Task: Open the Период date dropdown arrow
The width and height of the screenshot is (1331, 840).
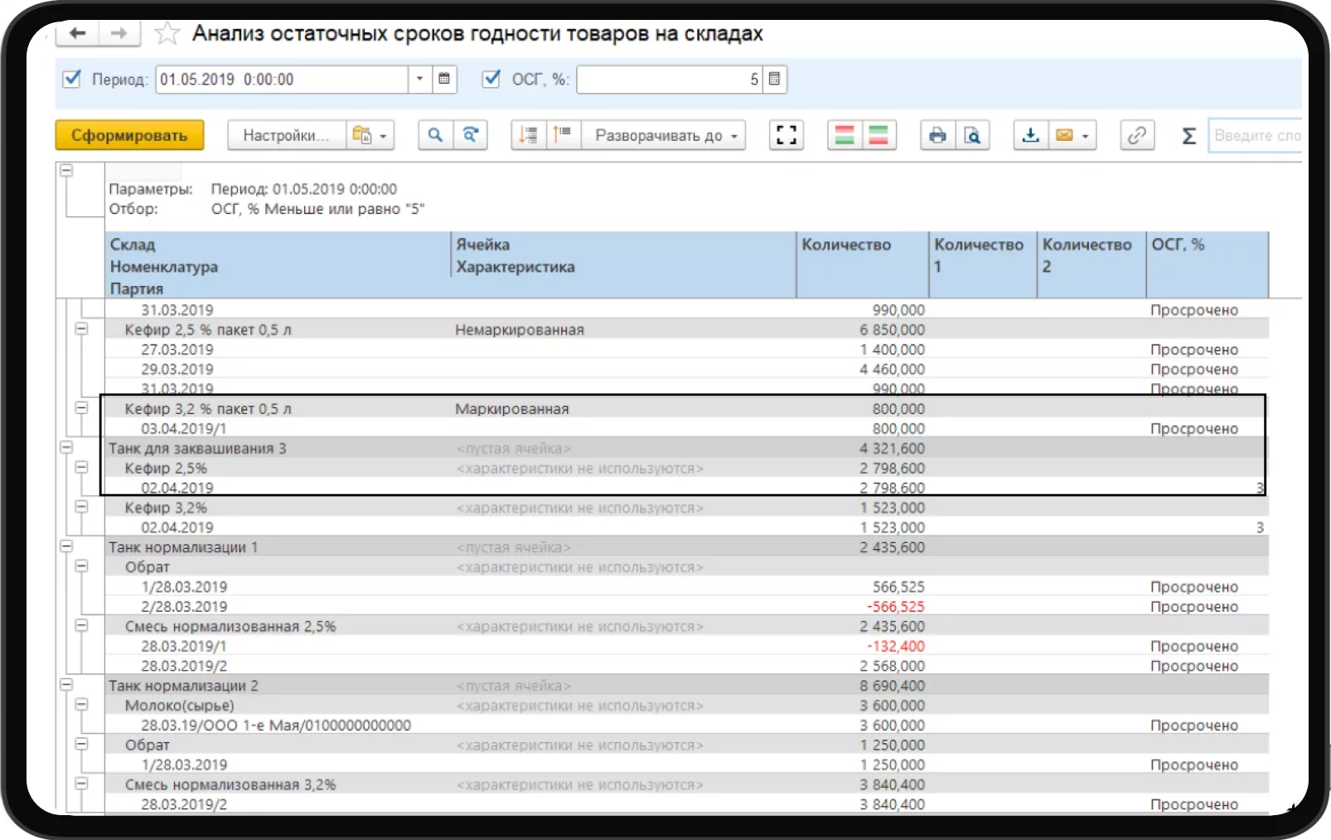Action: 419,79
